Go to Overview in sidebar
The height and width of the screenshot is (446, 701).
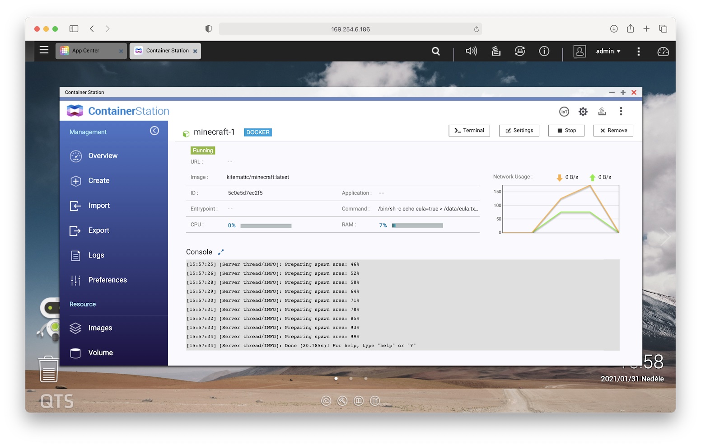[x=103, y=156]
